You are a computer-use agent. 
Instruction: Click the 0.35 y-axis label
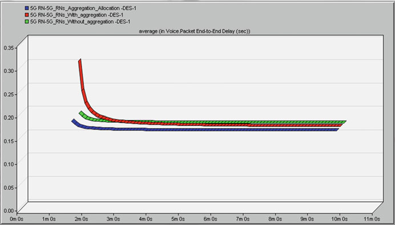(9, 48)
